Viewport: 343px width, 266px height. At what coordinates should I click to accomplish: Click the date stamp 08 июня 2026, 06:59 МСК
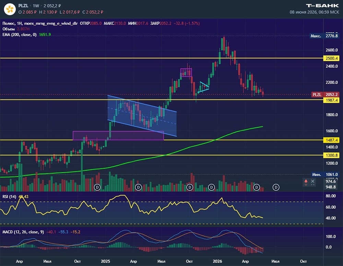point(314,12)
